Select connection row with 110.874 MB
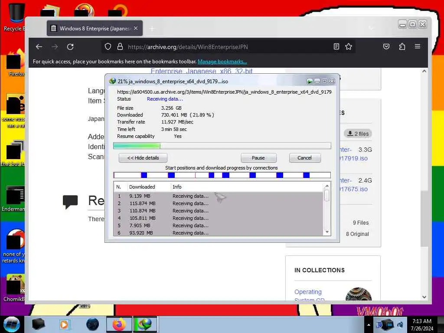The height and width of the screenshot is (333, 444). (219, 211)
